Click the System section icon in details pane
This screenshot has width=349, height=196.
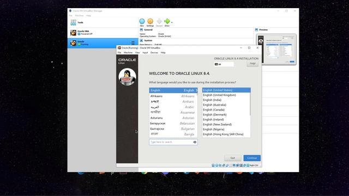tap(141, 40)
